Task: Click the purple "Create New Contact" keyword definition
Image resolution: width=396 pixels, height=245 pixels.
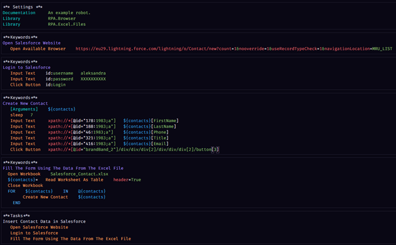Action: 25,103
